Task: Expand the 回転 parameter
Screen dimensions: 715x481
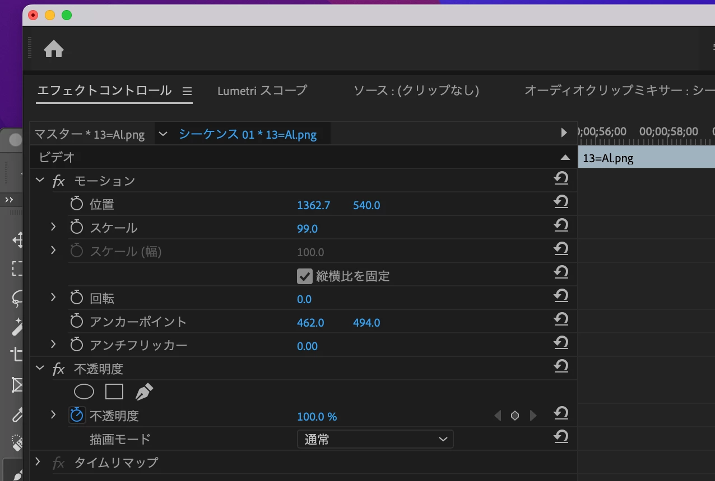Action: (x=53, y=297)
